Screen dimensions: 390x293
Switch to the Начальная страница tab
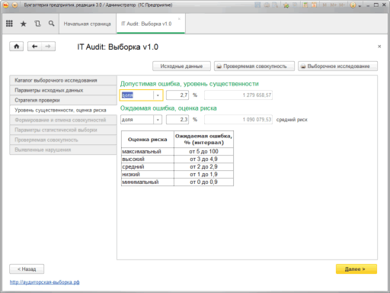click(x=87, y=24)
